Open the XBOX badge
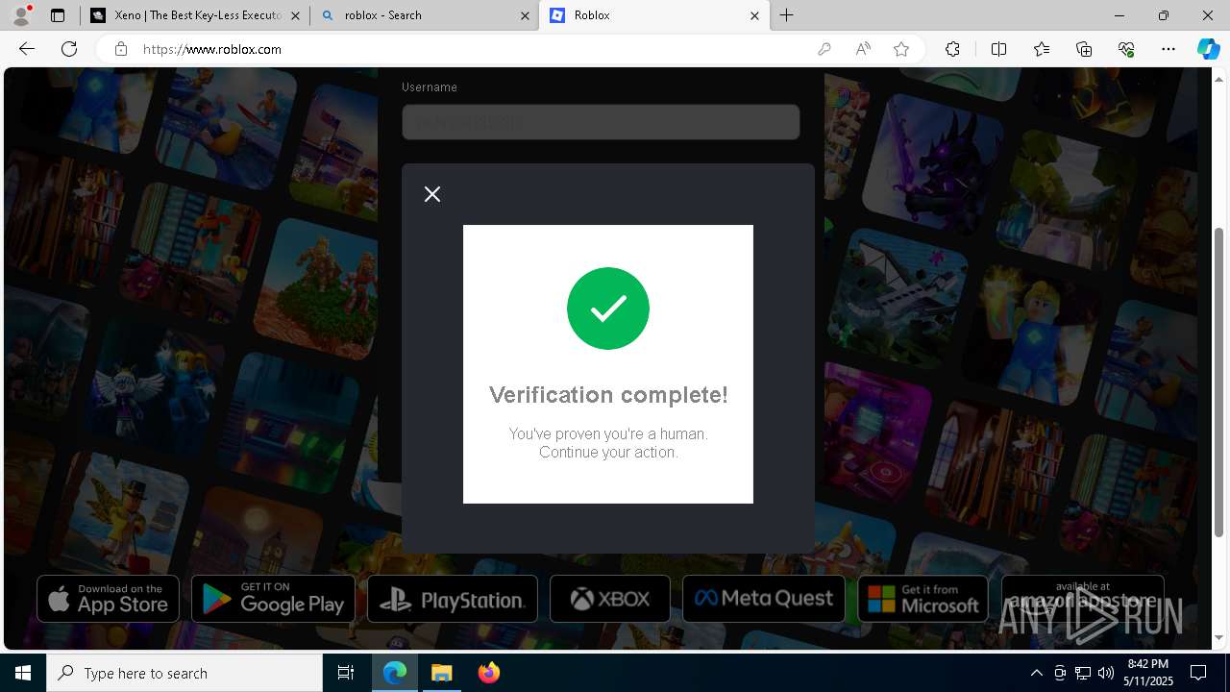Viewport: 1230px width, 692px height. pos(610,599)
